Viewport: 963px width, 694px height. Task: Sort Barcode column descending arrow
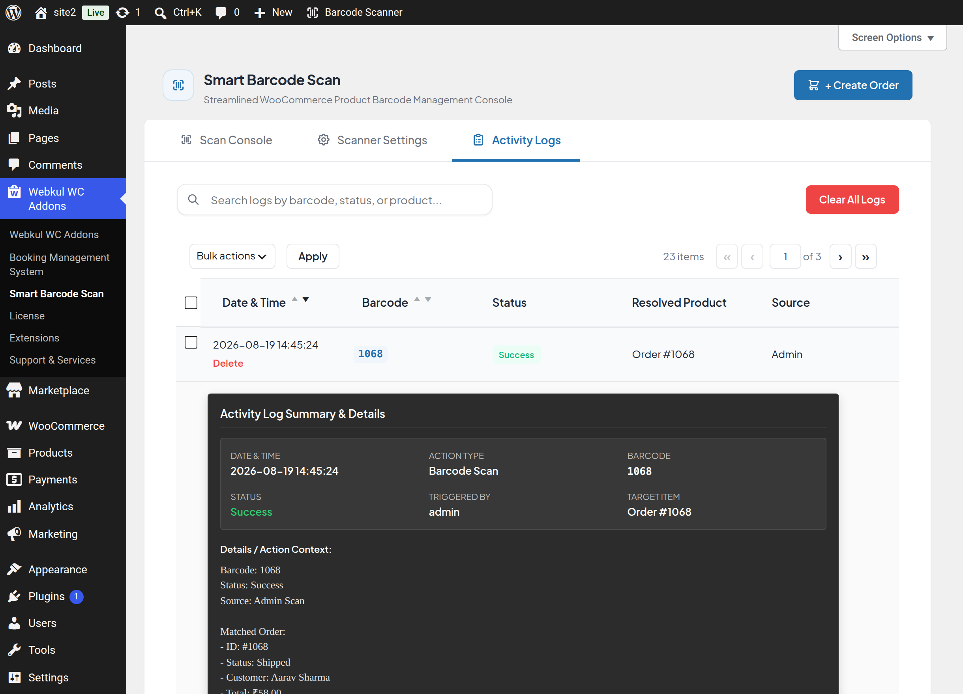[428, 300]
